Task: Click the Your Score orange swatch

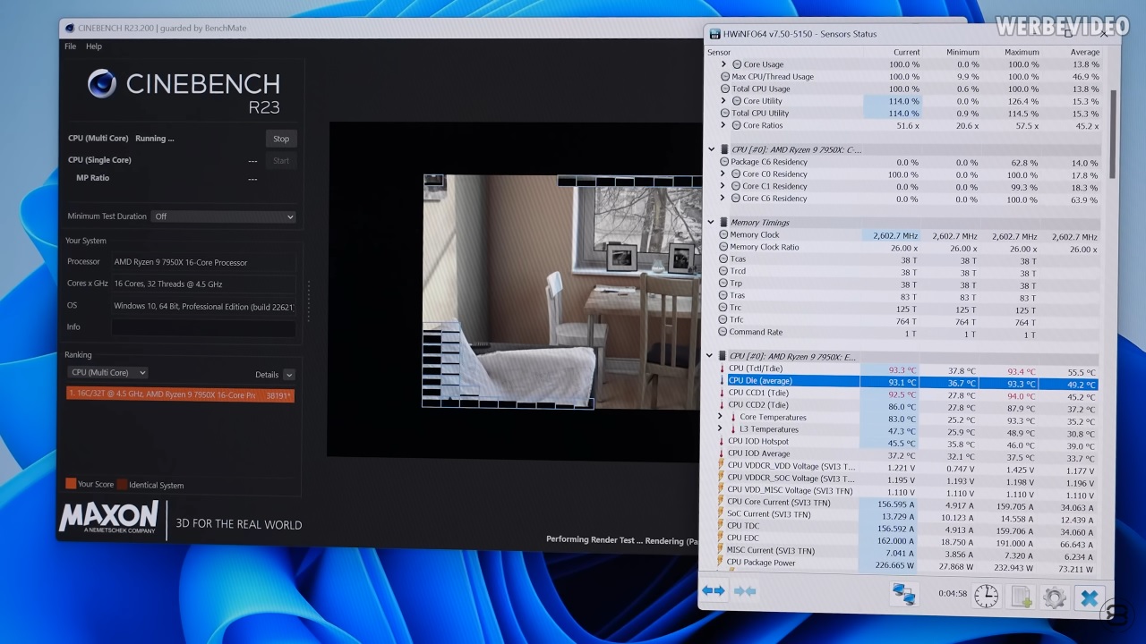Action: (x=71, y=484)
